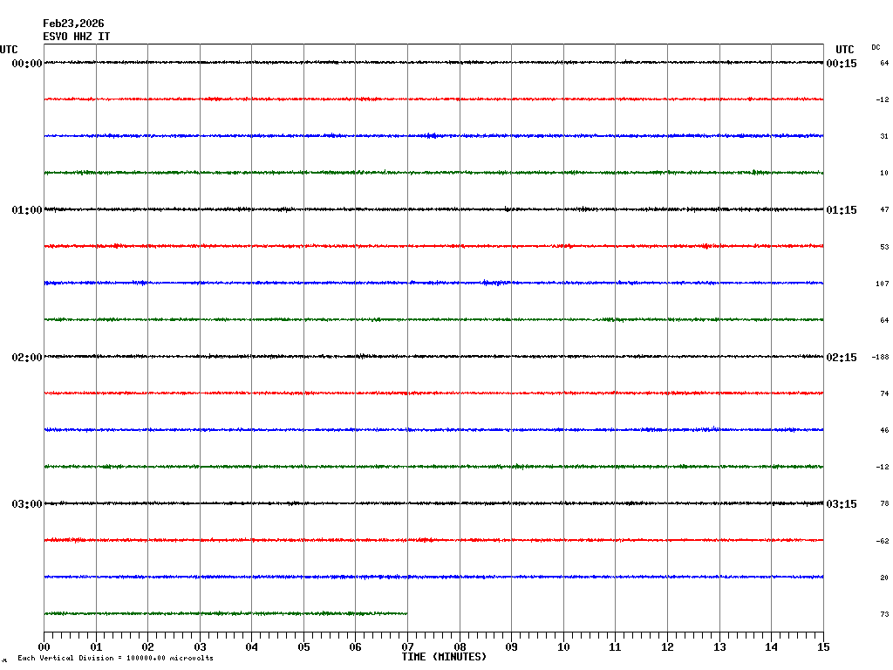Click the 02:15 end-time label
The image size is (893, 670).
click(x=842, y=358)
